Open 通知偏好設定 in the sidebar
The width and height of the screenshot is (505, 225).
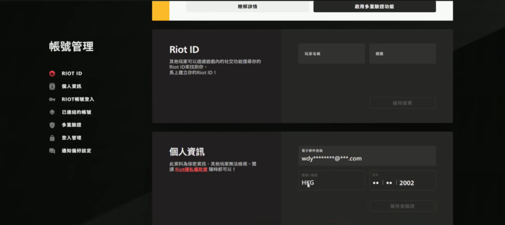click(x=76, y=151)
